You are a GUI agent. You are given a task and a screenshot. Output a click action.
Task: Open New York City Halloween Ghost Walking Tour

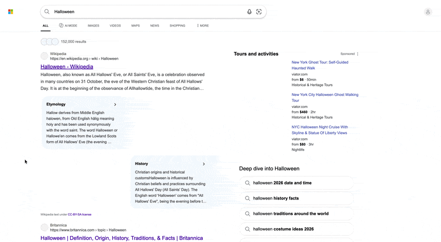(325, 98)
